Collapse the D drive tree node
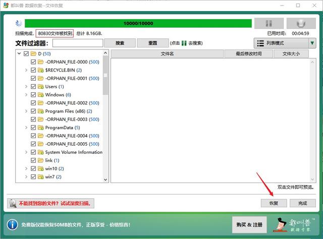The height and width of the screenshot is (239, 323). tap(19, 53)
